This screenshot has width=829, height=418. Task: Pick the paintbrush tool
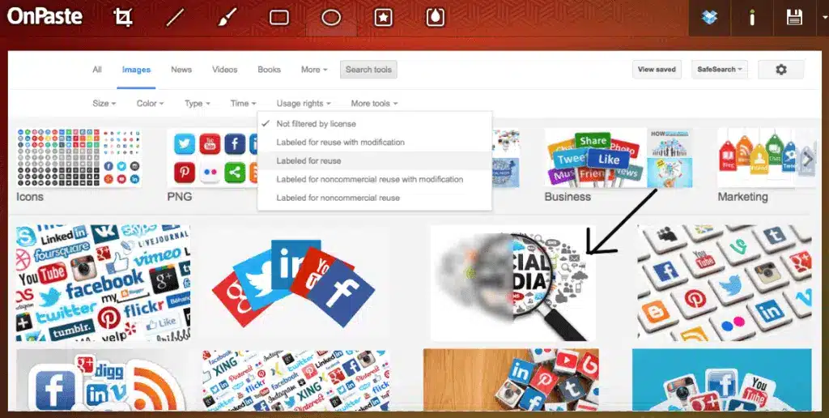(227, 18)
